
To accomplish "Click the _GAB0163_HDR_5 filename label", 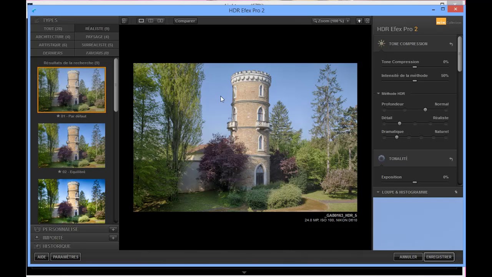I will tap(341, 215).
